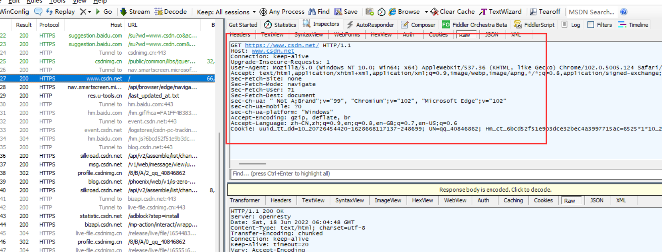Select session 25 csdnimg.cn
This screenshot has height=252, width=662.
[x=107, y=61]
